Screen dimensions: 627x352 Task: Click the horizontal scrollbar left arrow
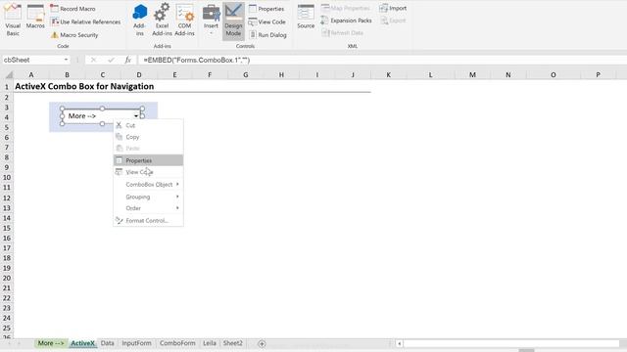pyautogui.click(x=399, y=343)
